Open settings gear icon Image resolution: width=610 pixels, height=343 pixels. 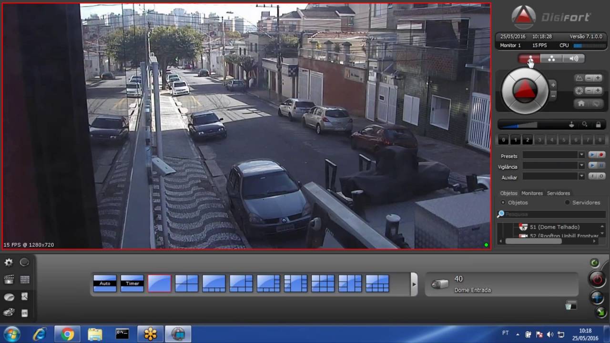tap(9, 262)
